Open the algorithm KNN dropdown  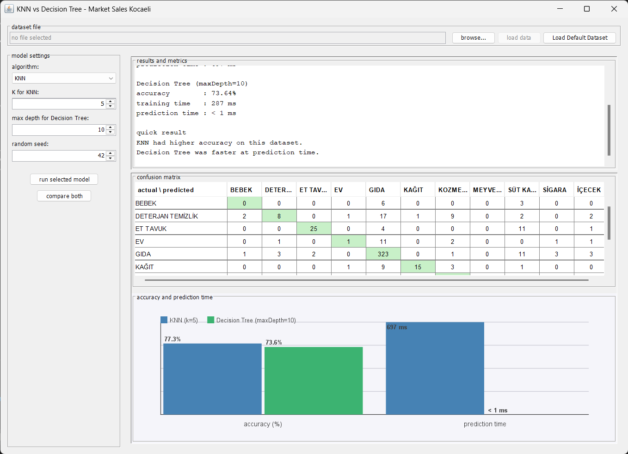(64, 79)
